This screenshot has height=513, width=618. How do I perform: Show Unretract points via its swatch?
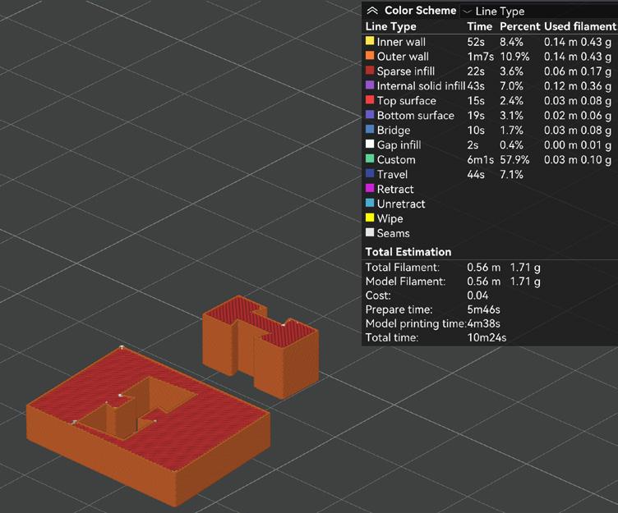369,203
